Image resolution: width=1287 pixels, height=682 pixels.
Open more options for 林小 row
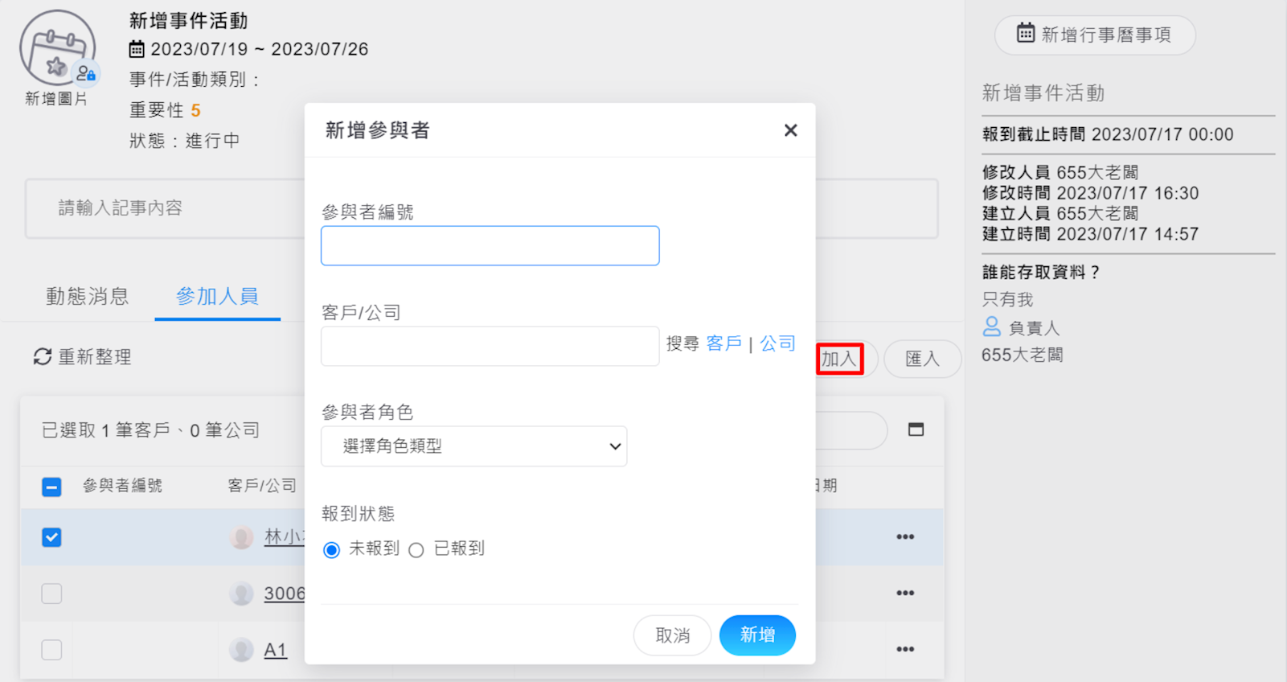coord(905,537)
